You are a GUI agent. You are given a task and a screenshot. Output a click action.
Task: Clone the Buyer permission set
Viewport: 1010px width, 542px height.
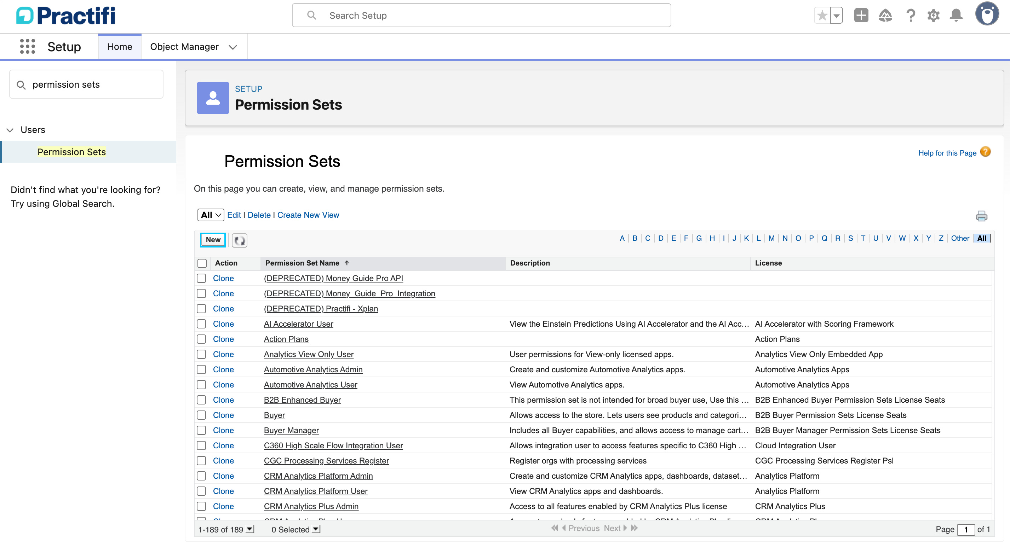click(x=223, y=415)
